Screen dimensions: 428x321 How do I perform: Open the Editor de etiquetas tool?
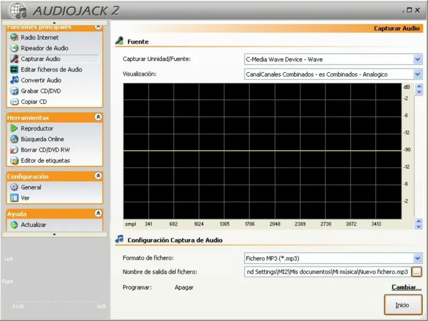pyautogui.click(x=45, y=160)
